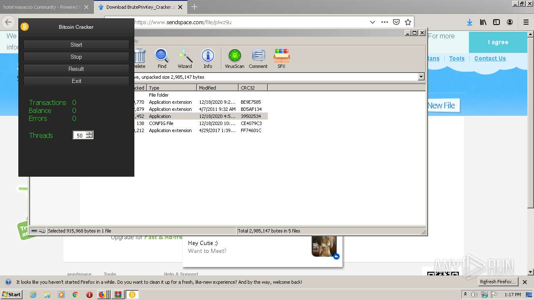The width and height of the screenshot is (534, 300).
Task: Open the Firefox hamburger menu
Action: [526, 22]
